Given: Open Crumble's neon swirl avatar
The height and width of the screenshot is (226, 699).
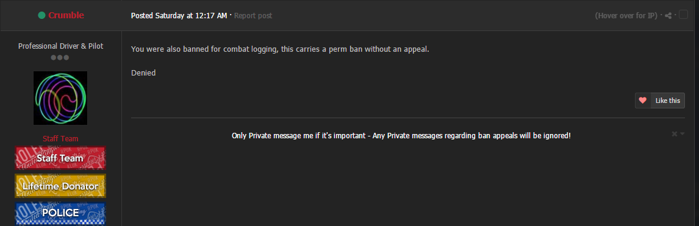Looking at the screenshot, I should coord(60,98).
